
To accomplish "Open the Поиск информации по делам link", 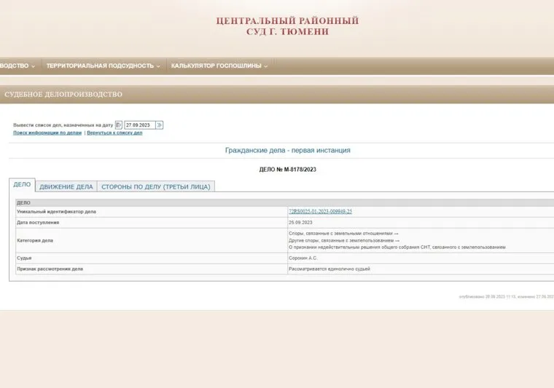I will pyautogui.click(x=47, y=133).
